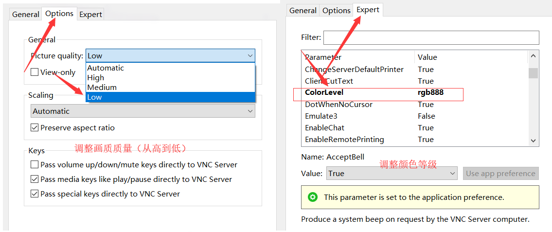This screenshot has height=232, width=552.
Task: Pick Automatic in the picture quality list
Action: click(x=106, y=68)
